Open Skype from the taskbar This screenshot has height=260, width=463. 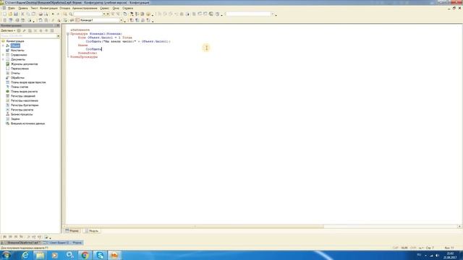pyautogui.click(x=100, y=255)
